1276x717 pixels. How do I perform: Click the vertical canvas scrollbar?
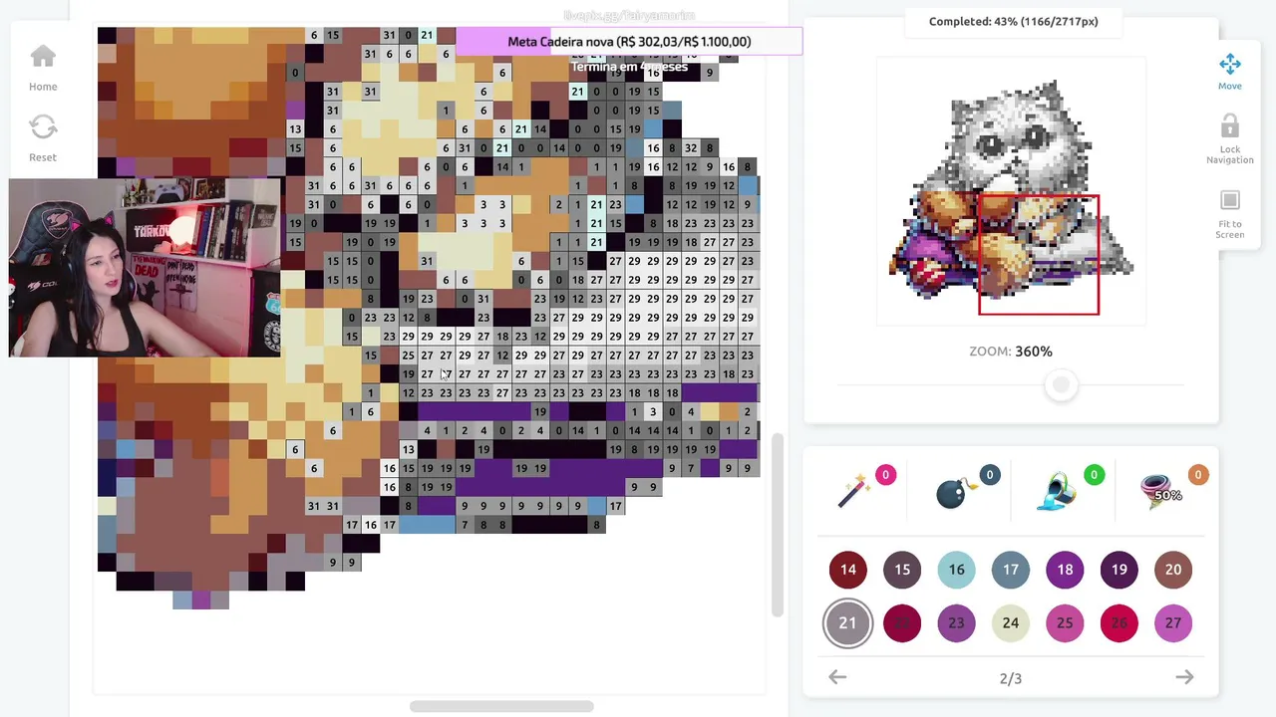[x=778, y=526]
